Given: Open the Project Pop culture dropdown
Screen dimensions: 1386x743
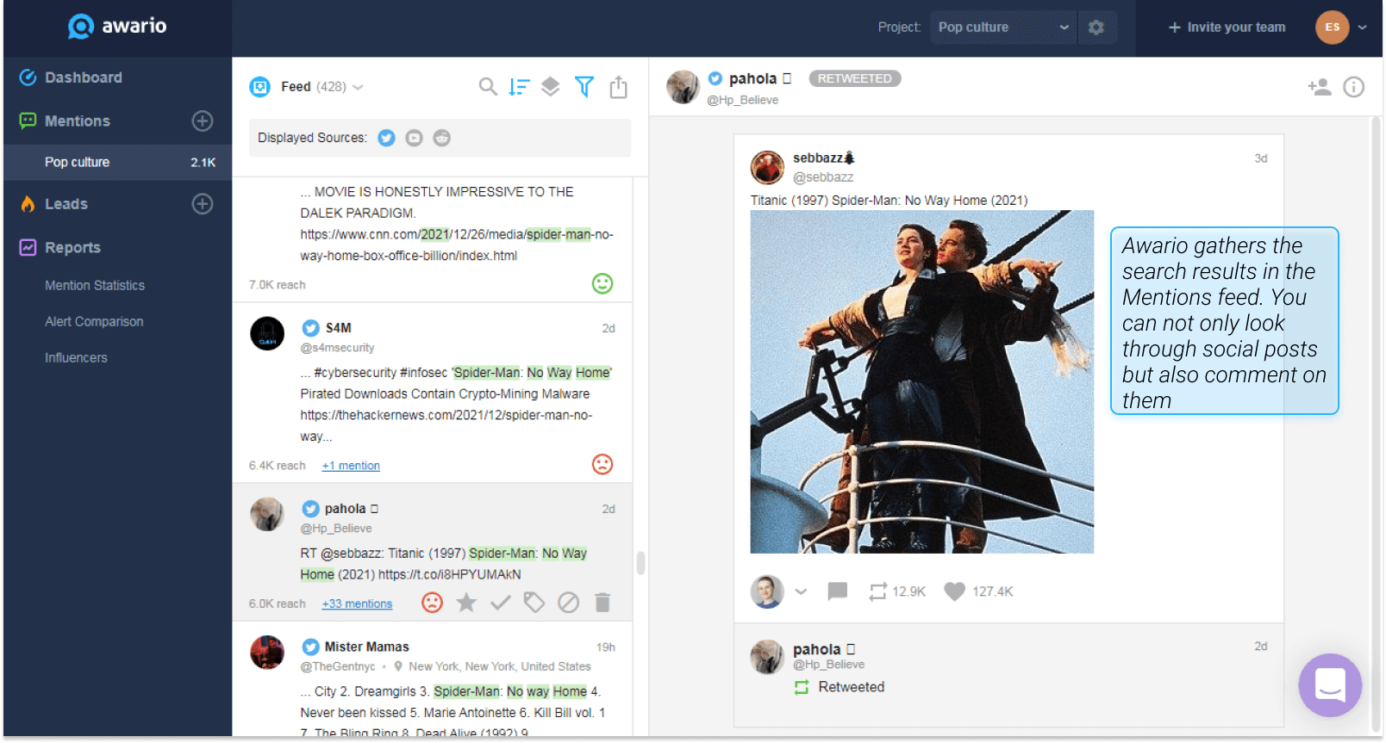Looking at the screenshot, I should tap(1003, 28).
